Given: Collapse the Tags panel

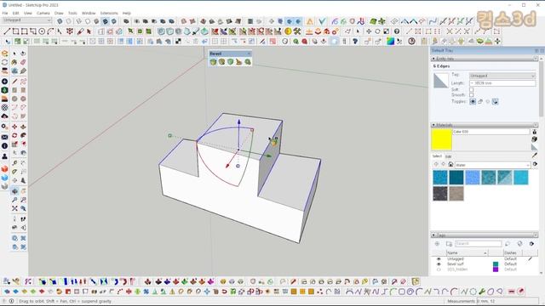Looking at the screenshot, I should pos(433,235).
